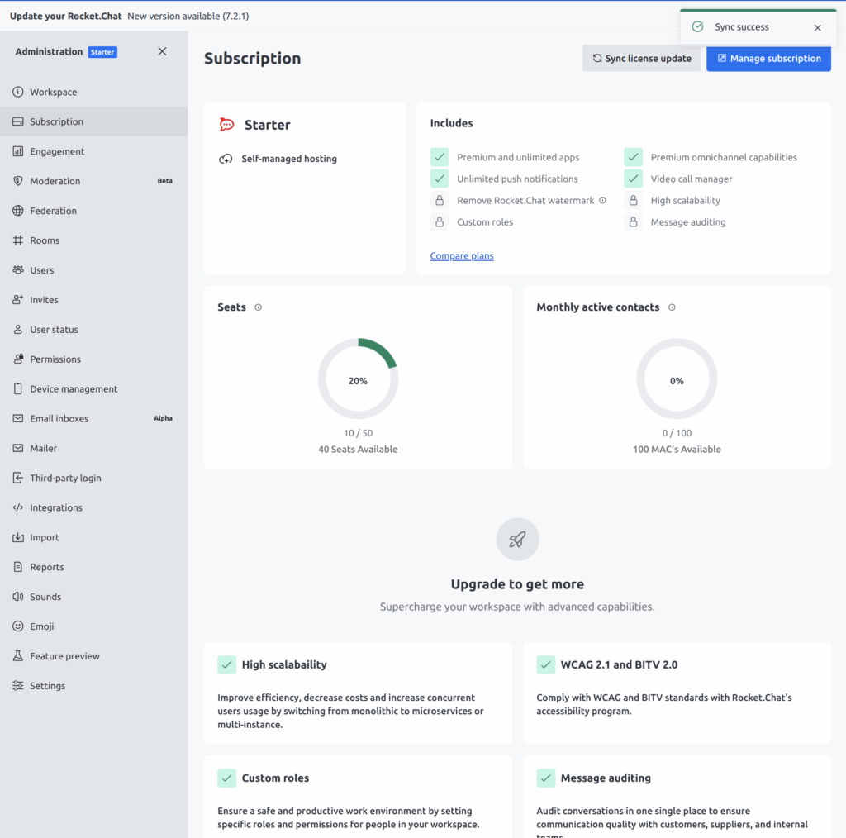Click checkmark beside Video call manager
The image size is (846, 838).
pyautogui.click(x=634, y=179)
